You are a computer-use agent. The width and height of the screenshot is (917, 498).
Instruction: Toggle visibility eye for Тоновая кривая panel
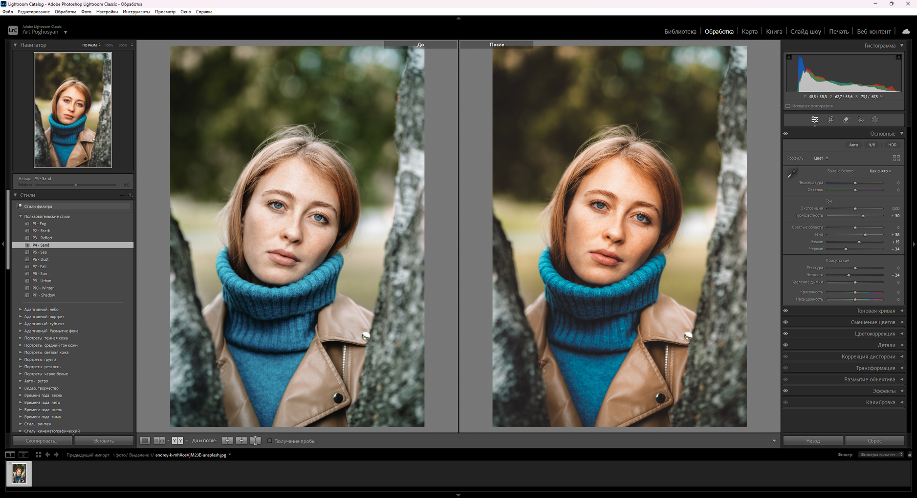[x=786, y=311]
